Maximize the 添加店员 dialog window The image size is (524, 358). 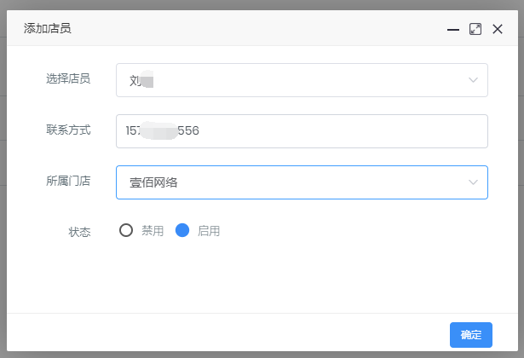475,29
